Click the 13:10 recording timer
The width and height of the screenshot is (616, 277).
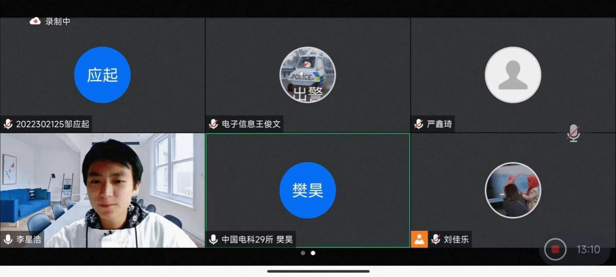point(588,250)
